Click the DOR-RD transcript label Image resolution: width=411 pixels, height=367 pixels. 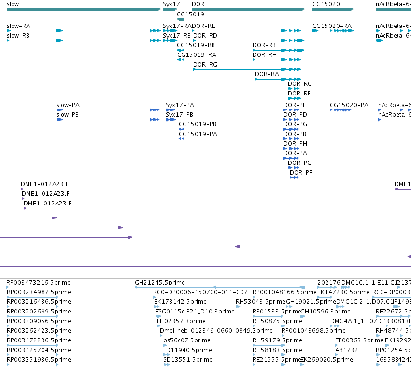(205, 36)
